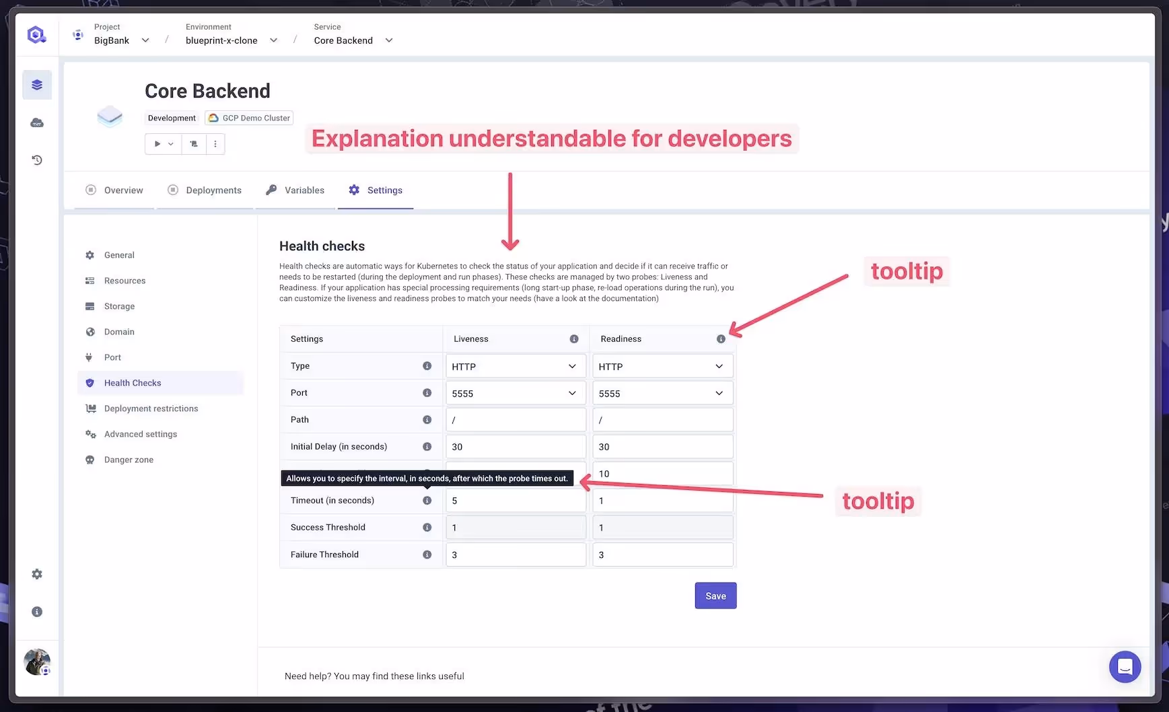Viewport: 1169px width, 712px height.
Task: Open Port settings section
Action: tap(160, 357)
